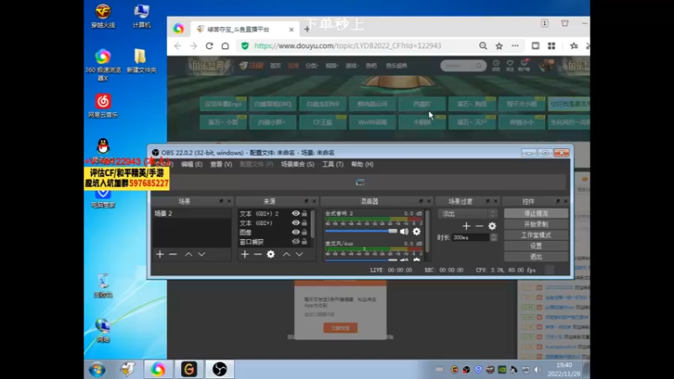
Task: Expand 视频 dropdown on Douyu navigation
Action: (x=331, y=66)
